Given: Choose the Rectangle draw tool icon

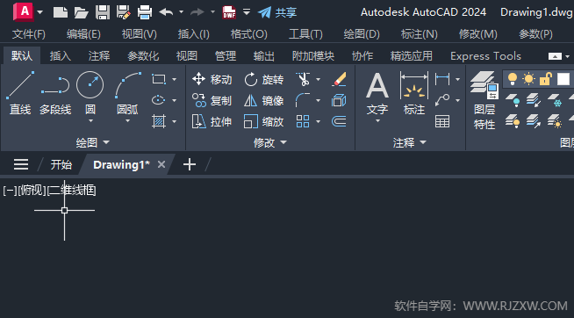Looking at the screenshot, I should tap(159, 79).
